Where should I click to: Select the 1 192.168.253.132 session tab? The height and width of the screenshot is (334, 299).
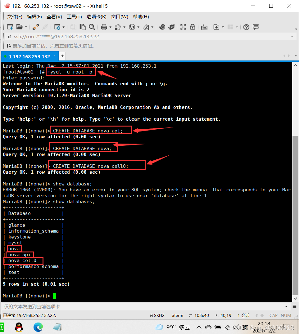click(x=29, y=56)
